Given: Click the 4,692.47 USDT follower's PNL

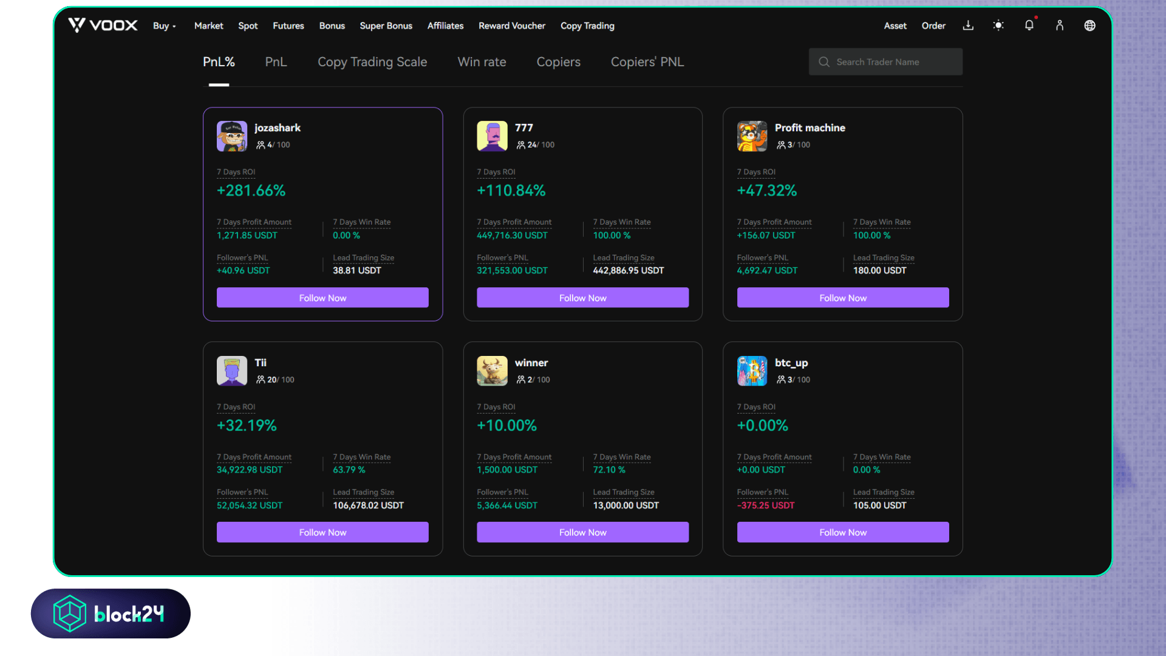Looking at the screenshot, I should pyautogui.click(x=767, y=270).
